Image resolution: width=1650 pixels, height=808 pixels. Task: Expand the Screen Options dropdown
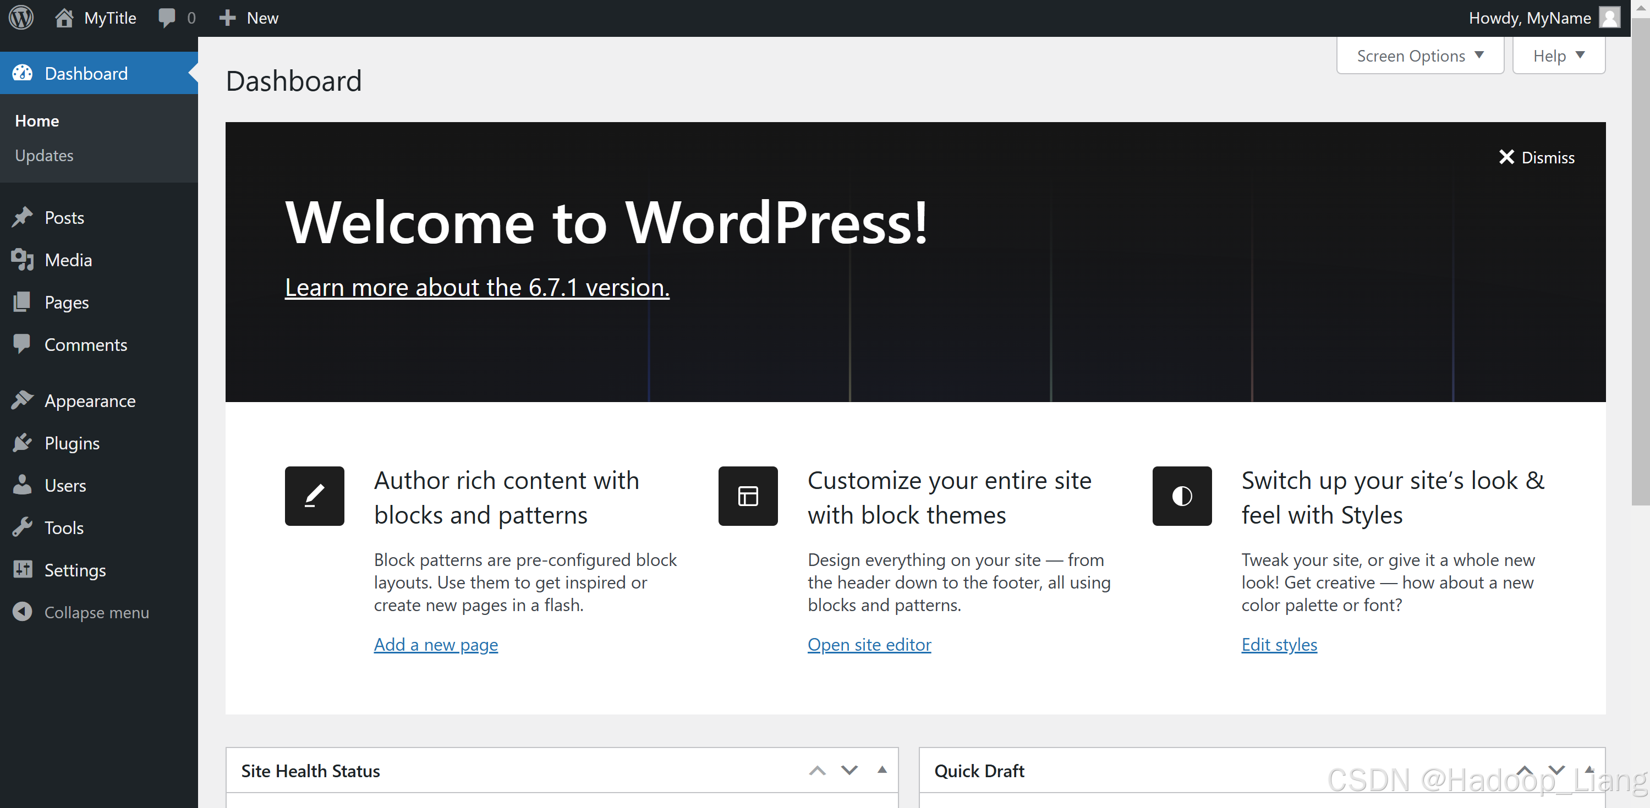point(1419,56)
